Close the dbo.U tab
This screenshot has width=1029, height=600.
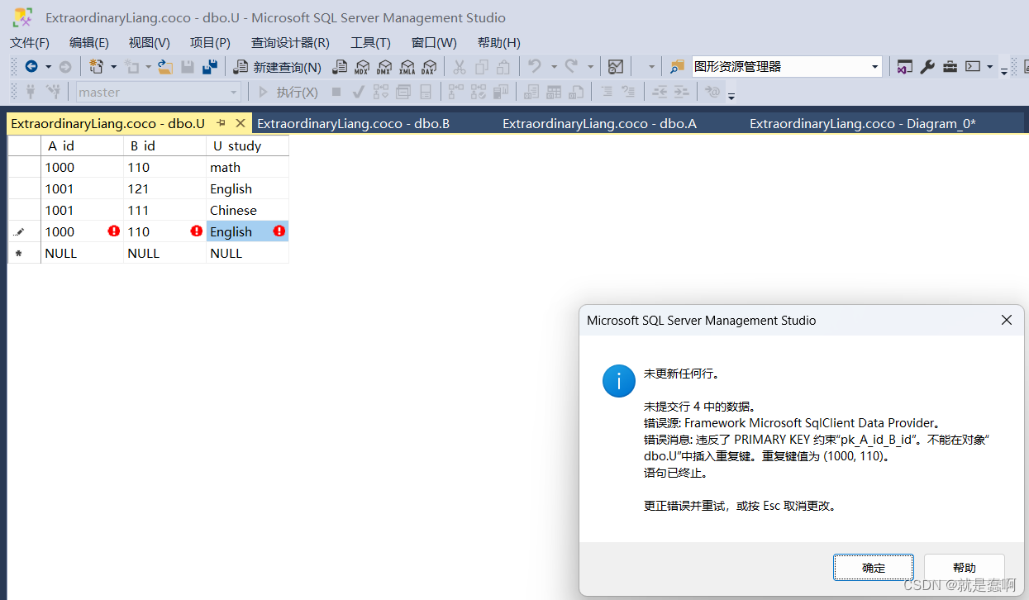241,123
